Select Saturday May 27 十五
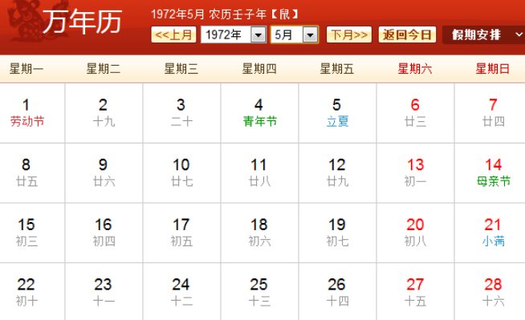Screen dimensions: 525x320 click(x=415, y=292)
